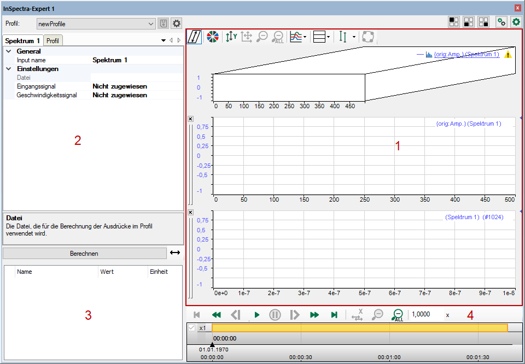Click the Berechnen button

pyautogui.click(x=84, y=253)
